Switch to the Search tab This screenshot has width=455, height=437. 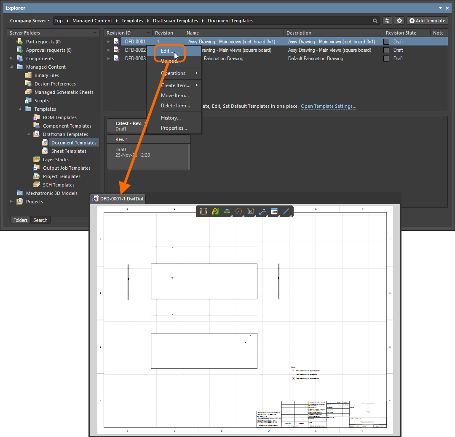(40, 220)
